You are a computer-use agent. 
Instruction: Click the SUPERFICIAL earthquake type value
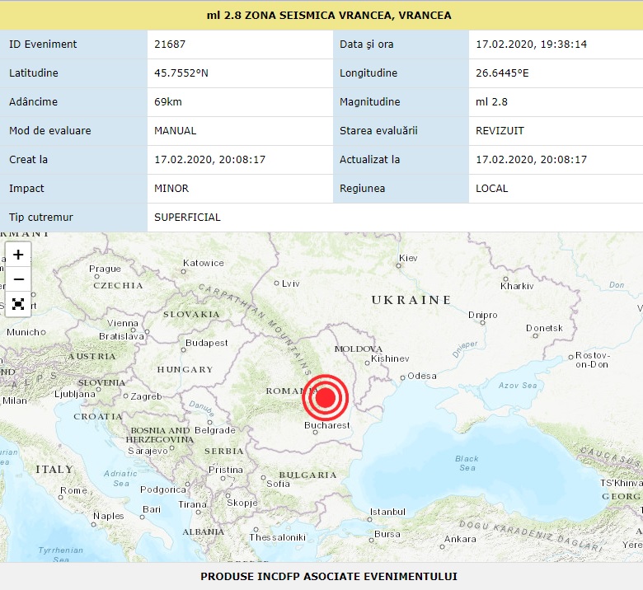point(187,218)
